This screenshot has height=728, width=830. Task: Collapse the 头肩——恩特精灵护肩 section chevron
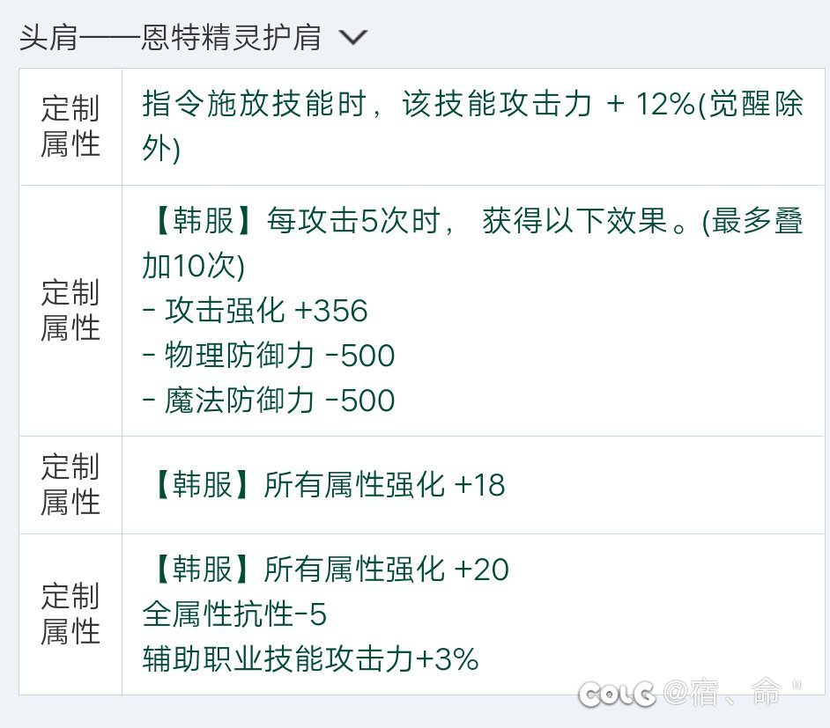pos(352,38)
